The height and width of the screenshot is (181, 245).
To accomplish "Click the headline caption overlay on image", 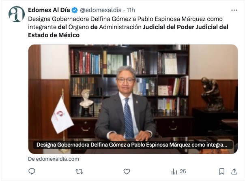I will pyautogui.click(x=133, y=145).
